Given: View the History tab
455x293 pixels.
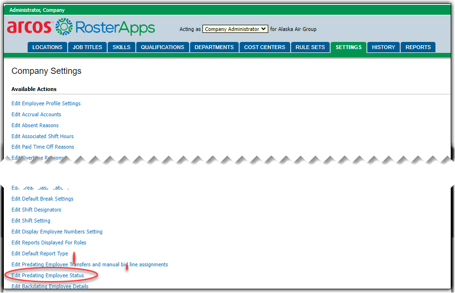Looking at the screenshot, I should (x=384, y=47).
